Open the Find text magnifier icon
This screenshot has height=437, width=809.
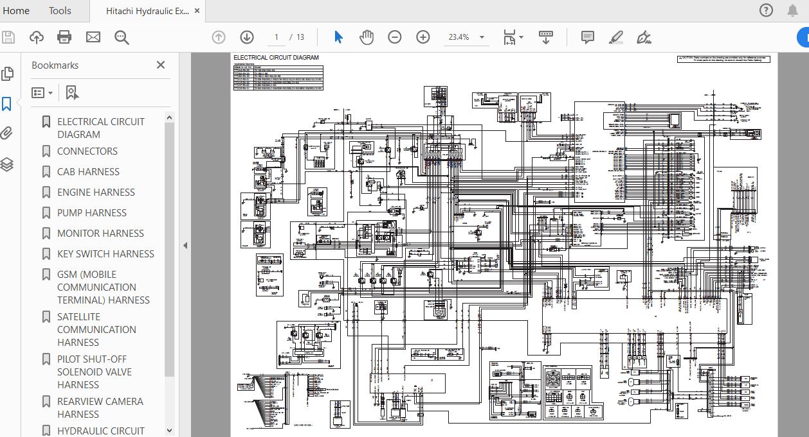point(122,37)
